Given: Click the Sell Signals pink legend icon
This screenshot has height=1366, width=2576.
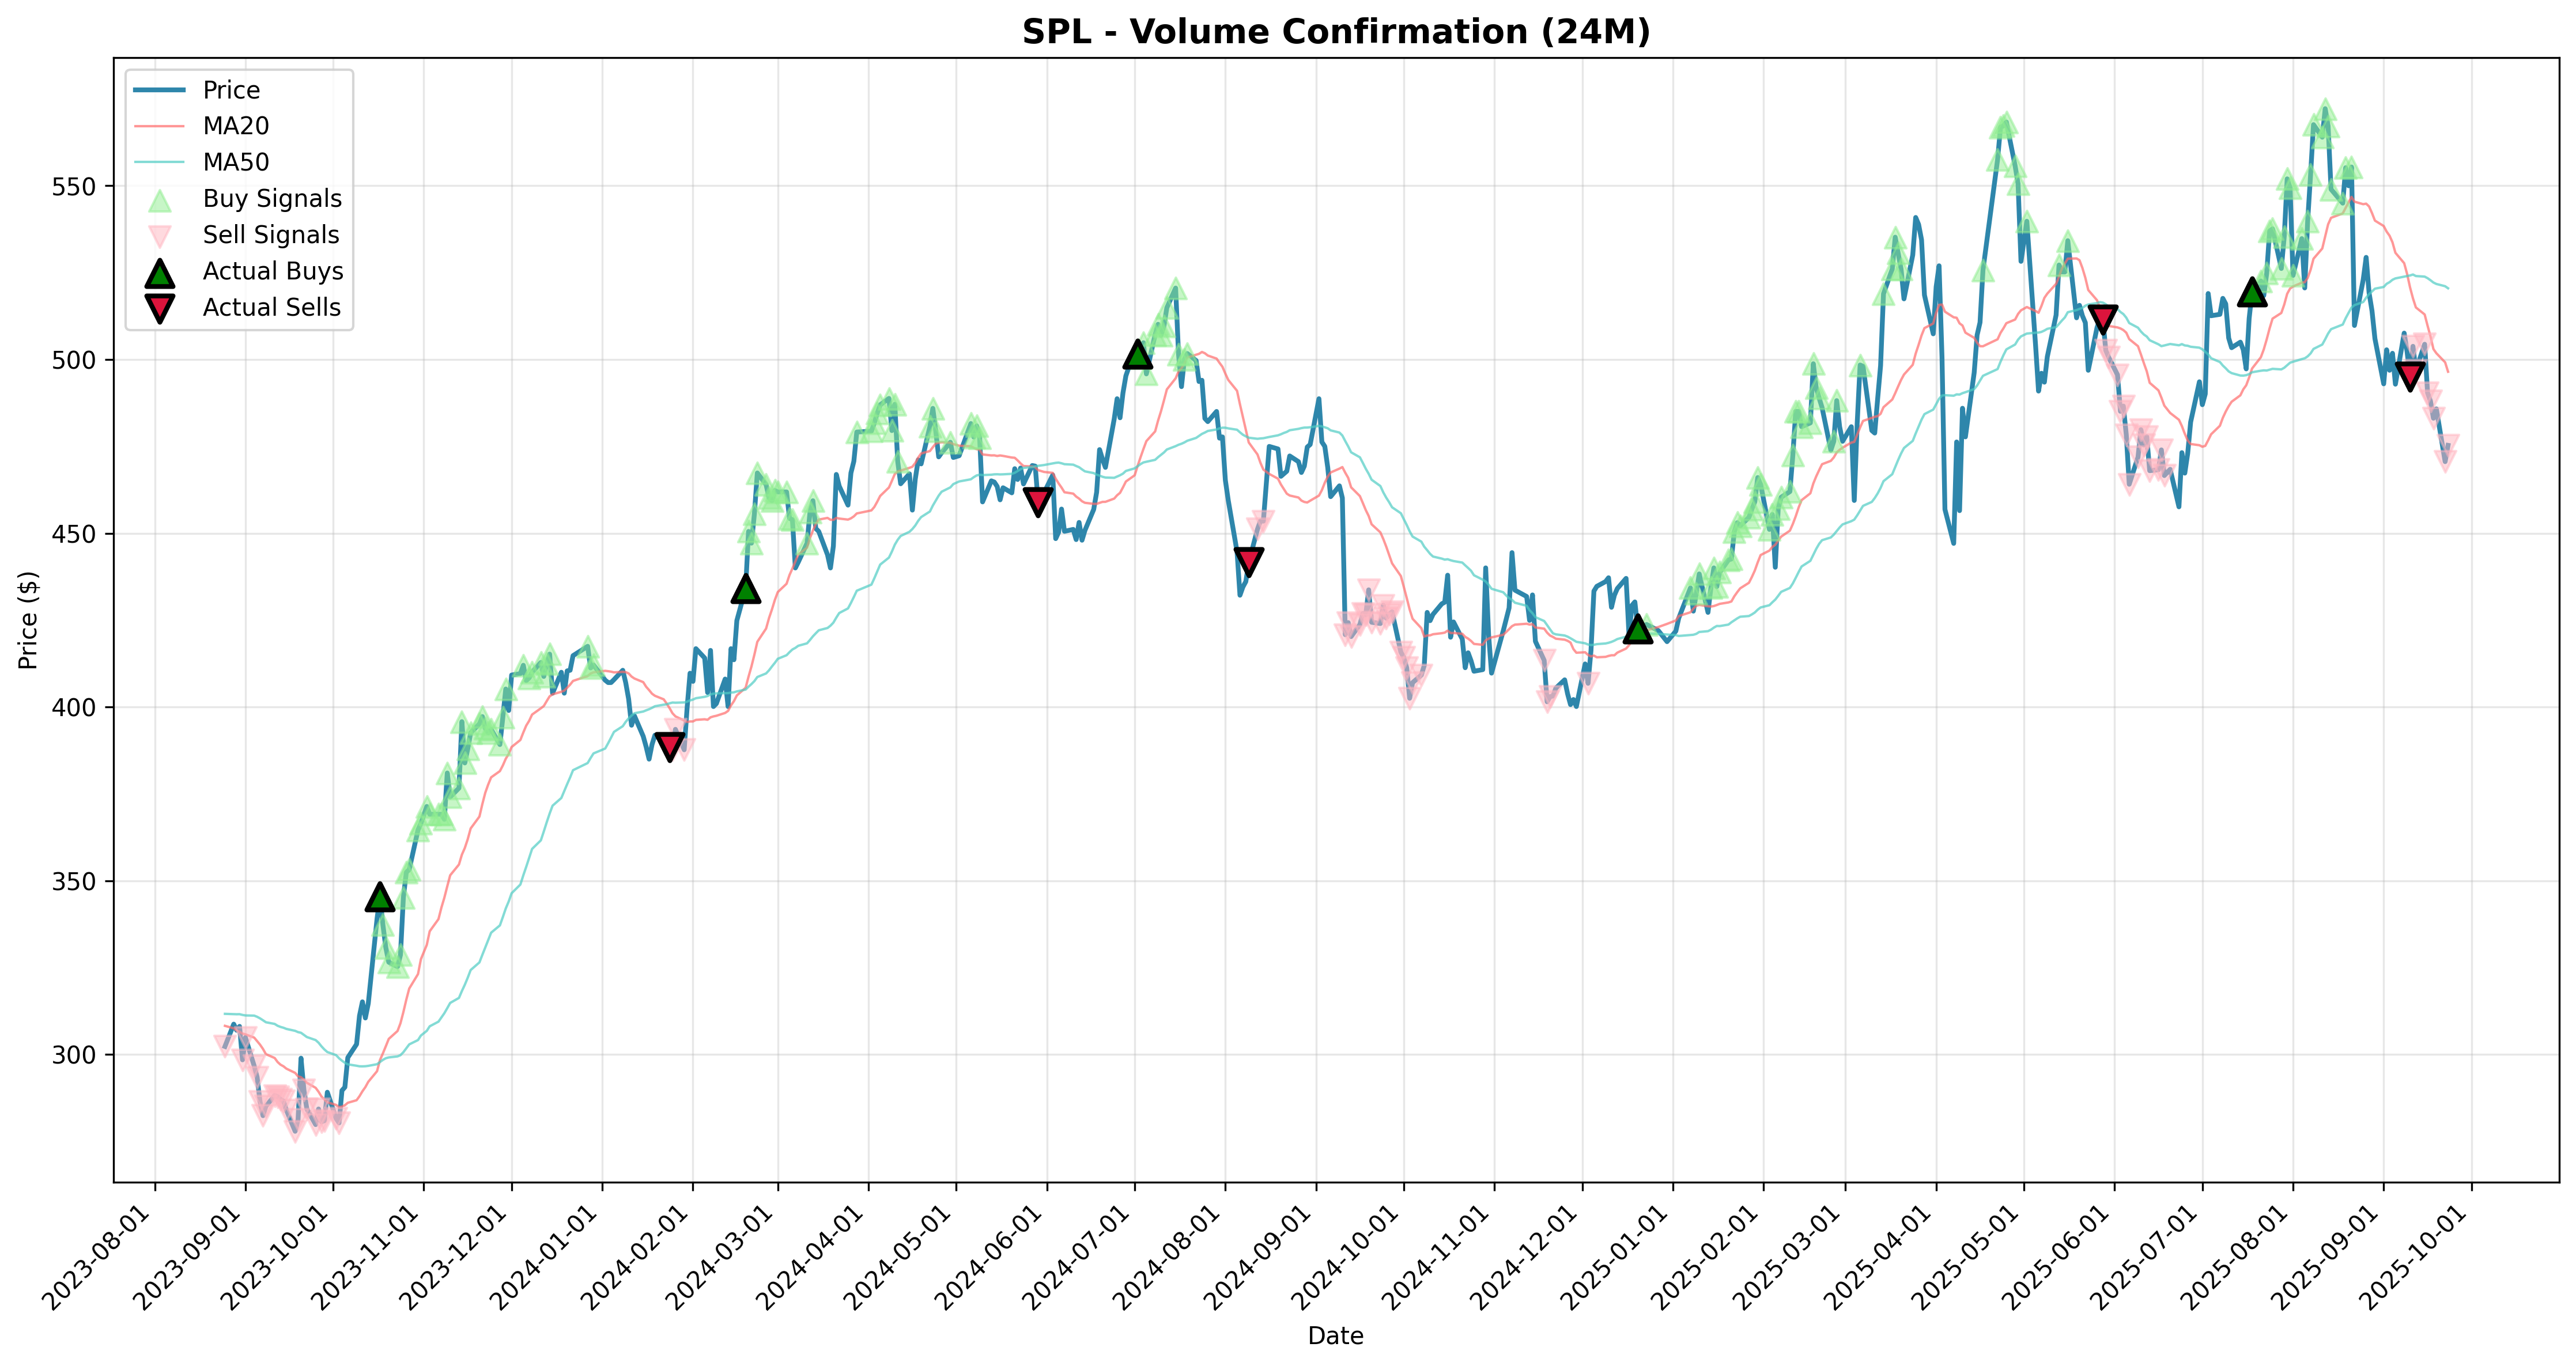Looking at the screenshot, I should point(160,237).
